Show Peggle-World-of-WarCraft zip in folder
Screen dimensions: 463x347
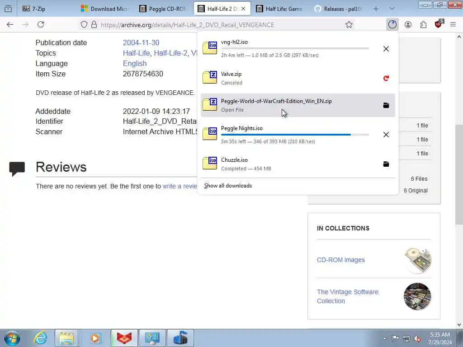pos(386,105)
